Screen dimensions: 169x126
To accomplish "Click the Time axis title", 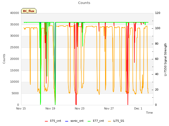I will tap(149, 113).
